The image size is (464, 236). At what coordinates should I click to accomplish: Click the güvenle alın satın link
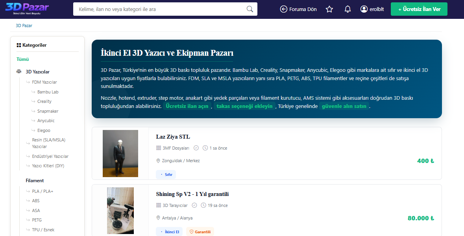click(344, 106)
